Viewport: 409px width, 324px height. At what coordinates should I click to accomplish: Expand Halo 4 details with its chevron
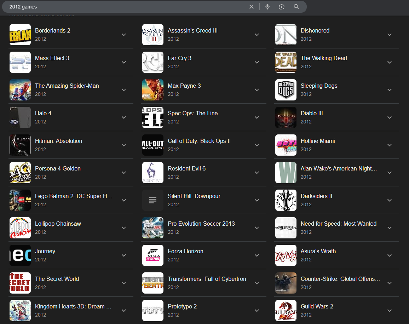[x=124, y=117]
